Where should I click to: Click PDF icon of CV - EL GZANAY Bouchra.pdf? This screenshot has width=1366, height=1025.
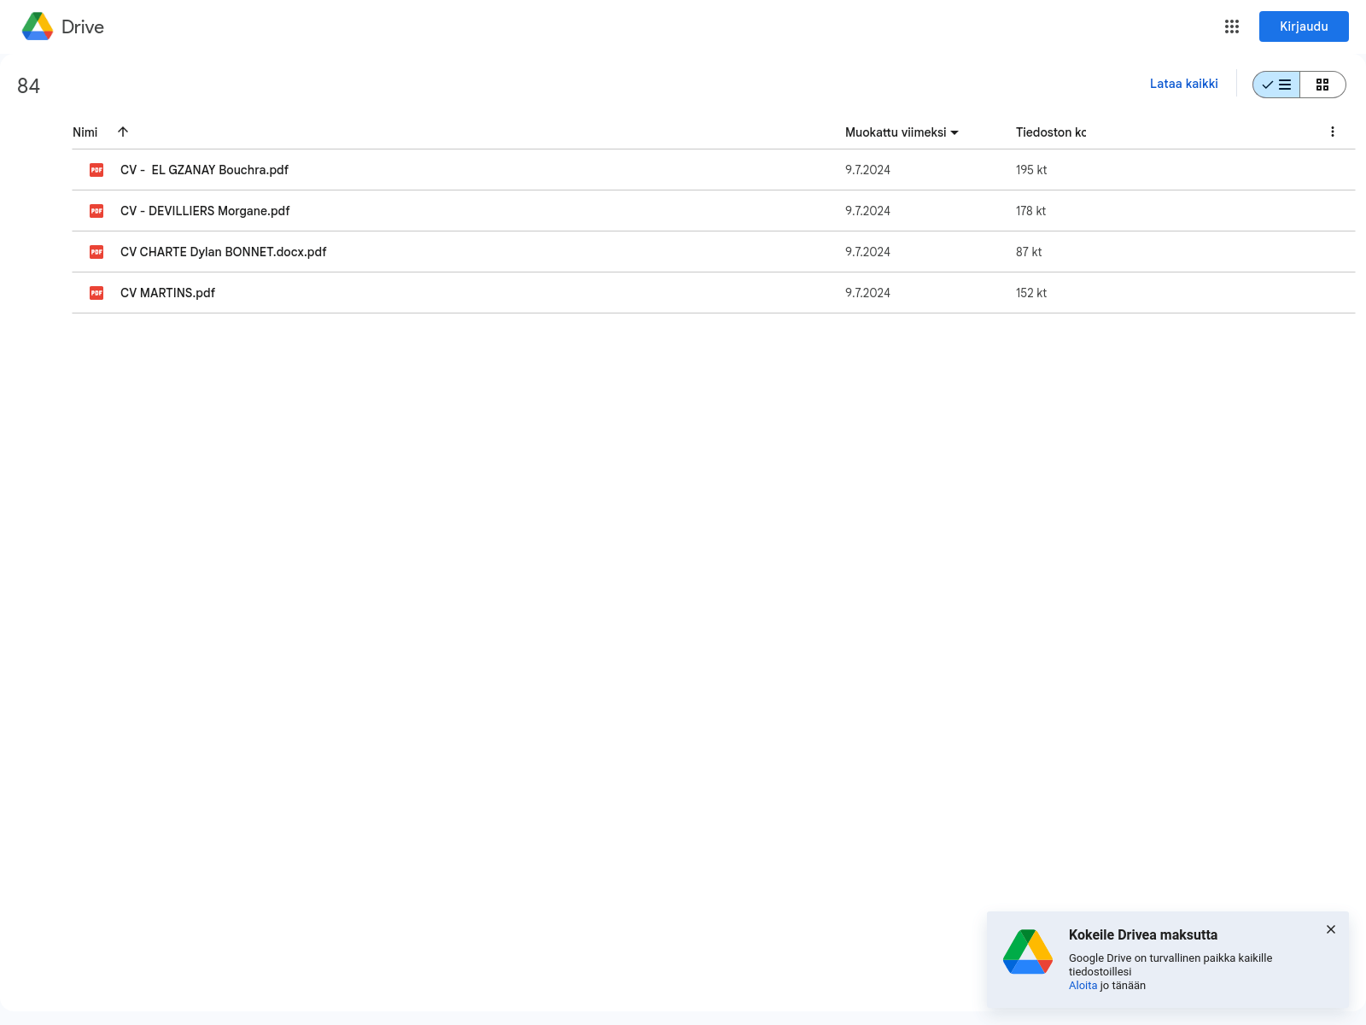[96, 170]
